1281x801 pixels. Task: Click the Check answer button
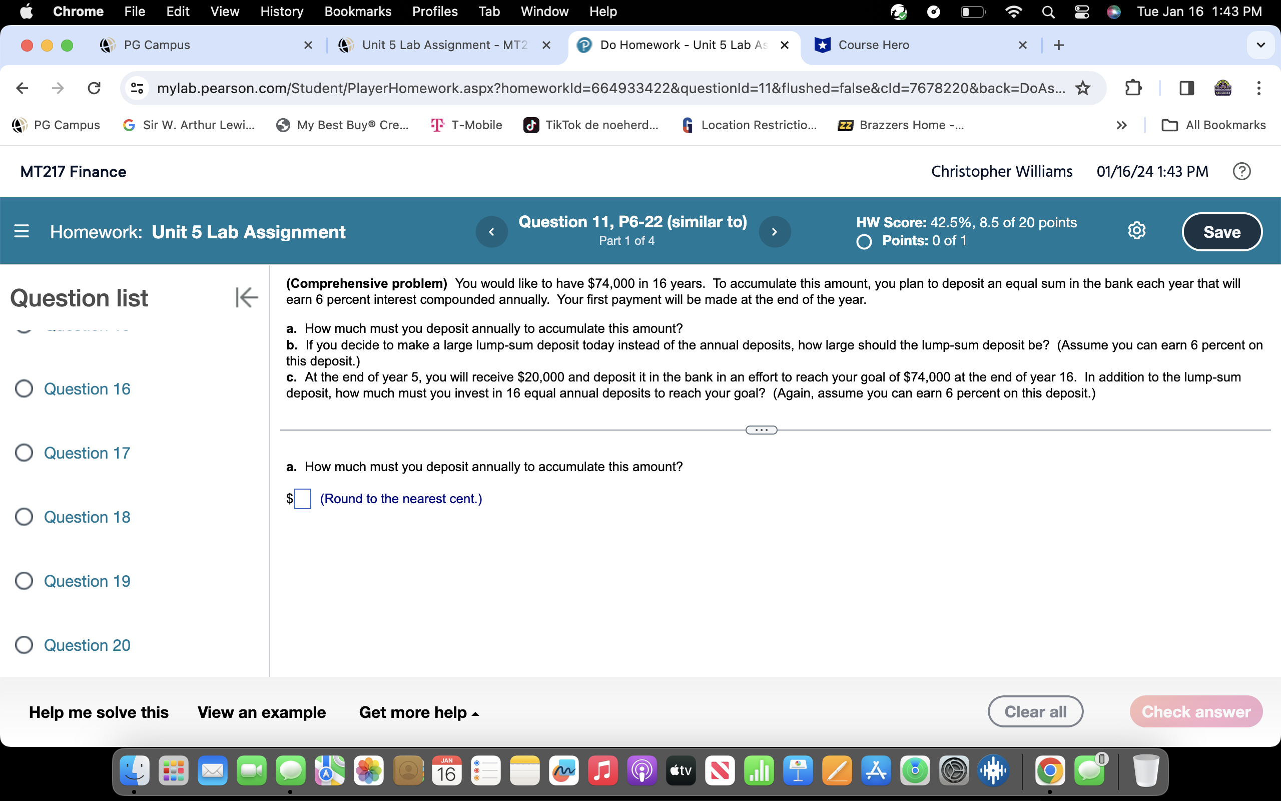coord(1197,711)
